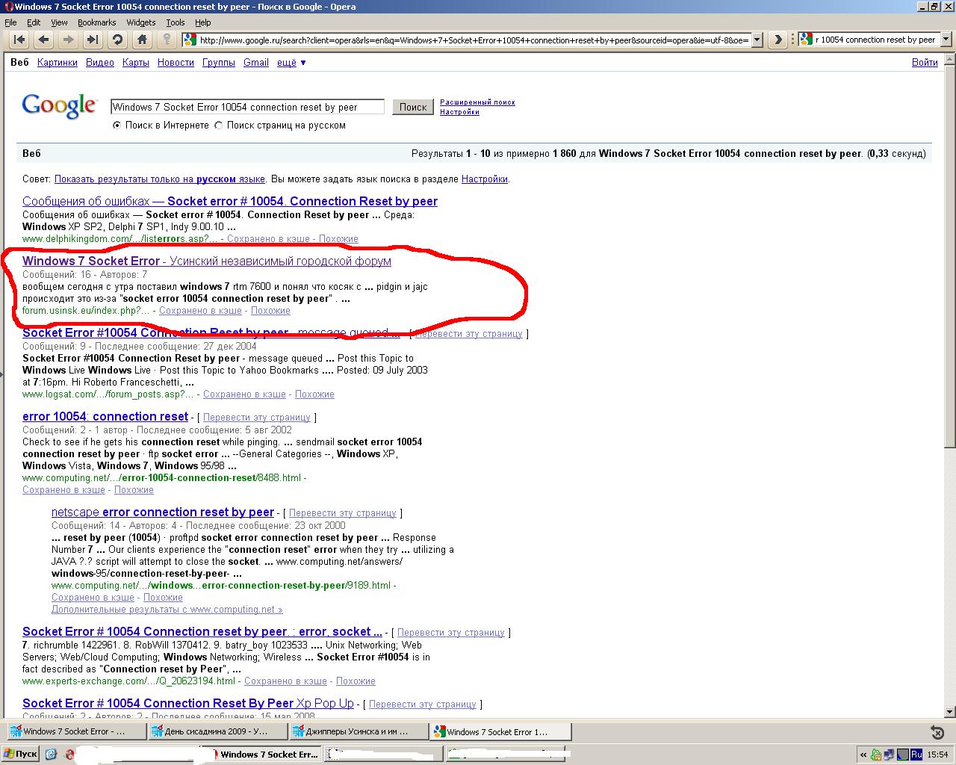This screenshot has width=956, height=765.
Task: Select the 'Поиск в Интернете' radio button
Action: point(117,126)
